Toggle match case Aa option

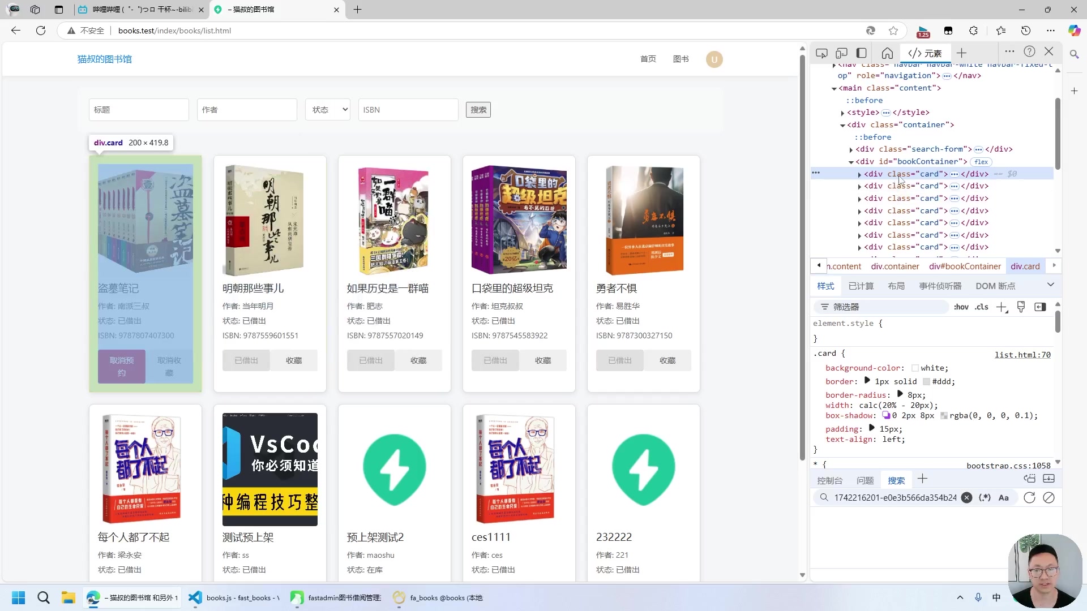click(x=1004, y=498)
